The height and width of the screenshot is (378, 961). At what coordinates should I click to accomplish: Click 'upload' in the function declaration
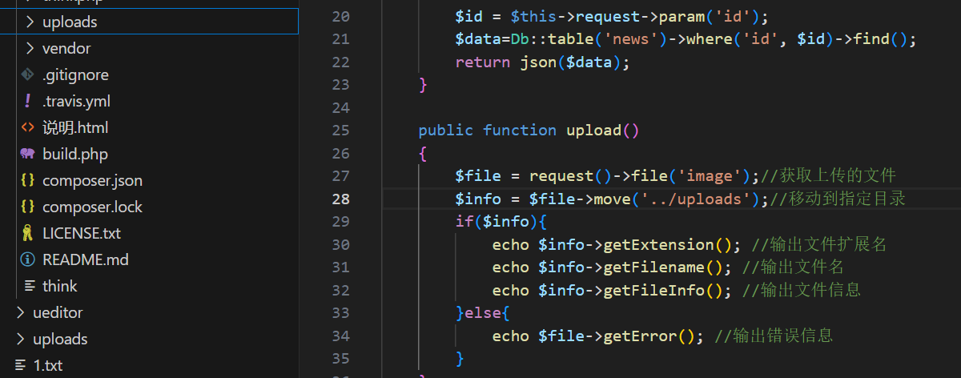tap(593, 131)
